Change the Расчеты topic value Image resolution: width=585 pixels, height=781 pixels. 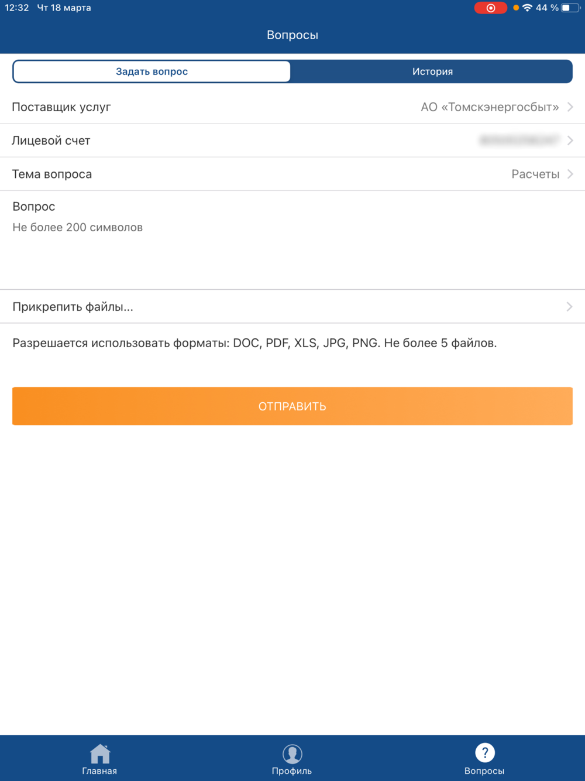coord(535,174)
